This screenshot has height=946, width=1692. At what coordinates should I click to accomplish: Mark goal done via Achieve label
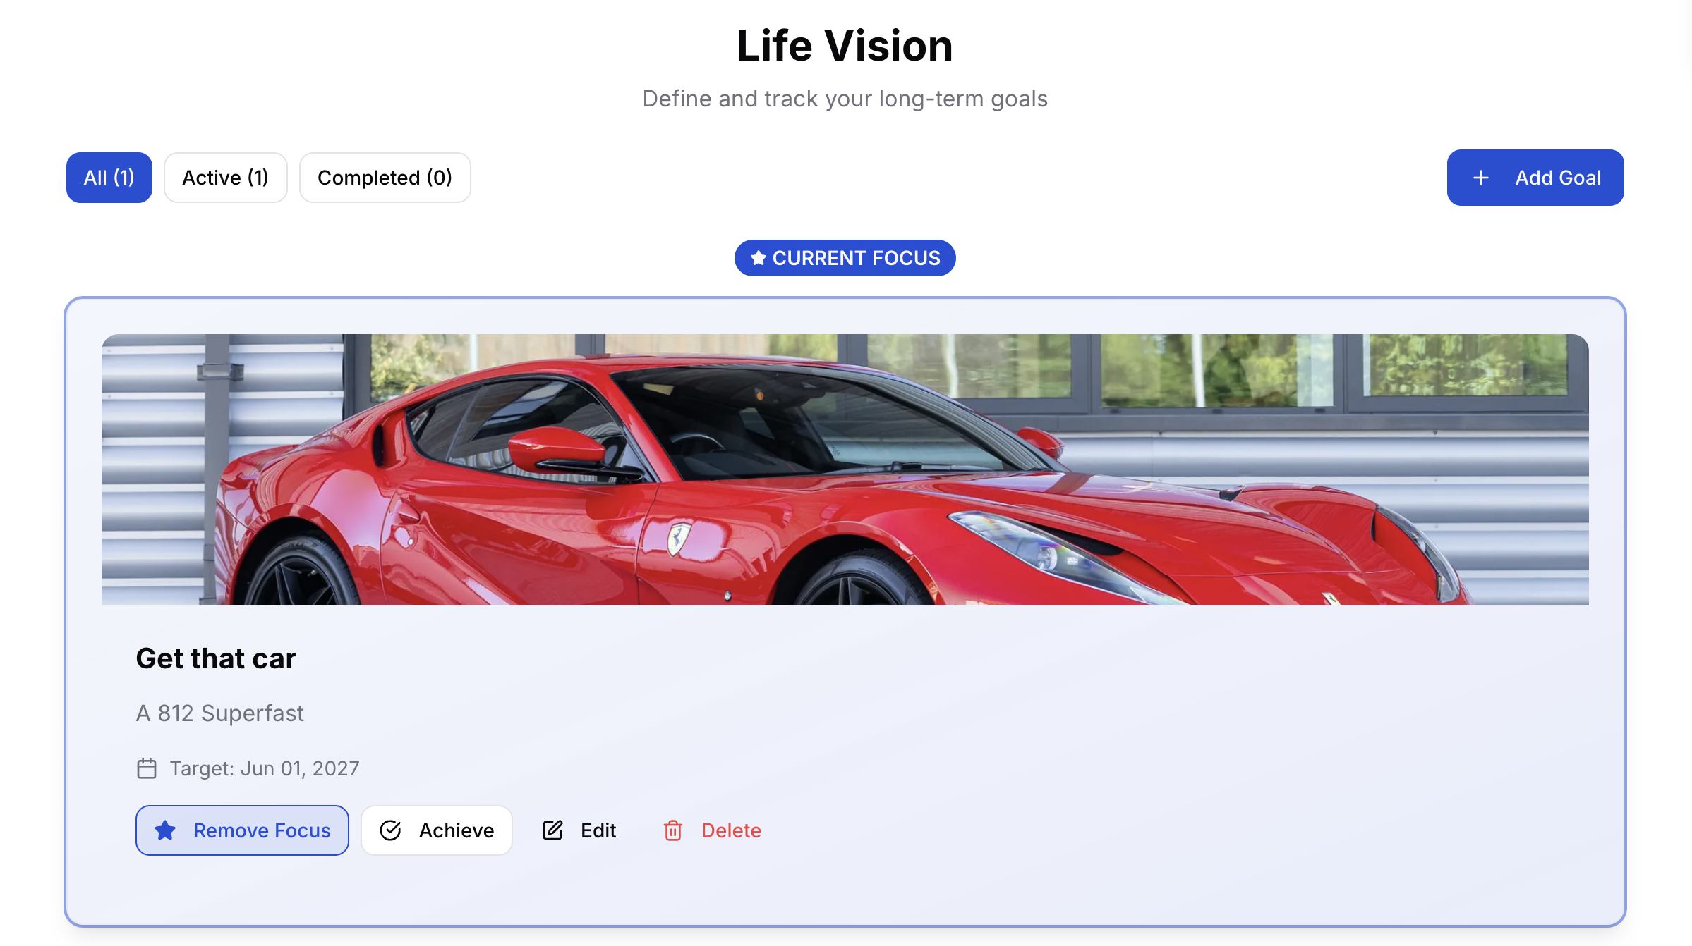(x=457, y=830)
